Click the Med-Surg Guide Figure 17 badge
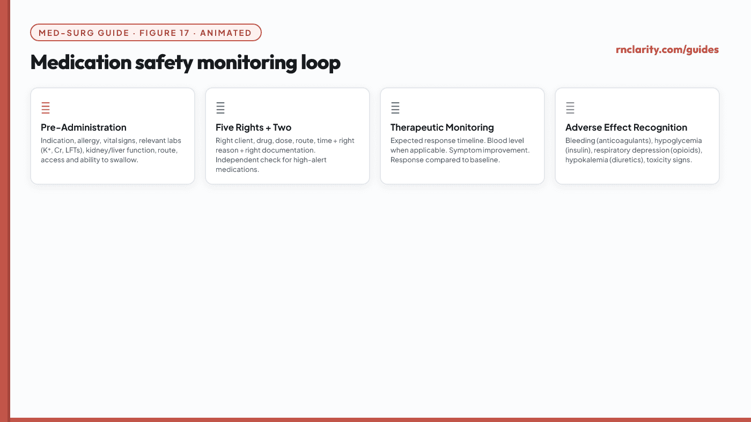The width and height of the screenshot is (751, 422). click(146, 33)
